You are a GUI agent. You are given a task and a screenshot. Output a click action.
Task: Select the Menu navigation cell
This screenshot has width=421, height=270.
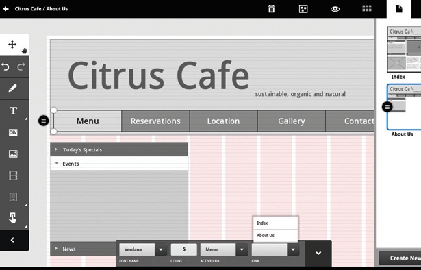click(x=88, y=121)
